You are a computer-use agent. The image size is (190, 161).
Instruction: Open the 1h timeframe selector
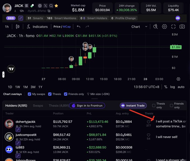click(7, 27)
